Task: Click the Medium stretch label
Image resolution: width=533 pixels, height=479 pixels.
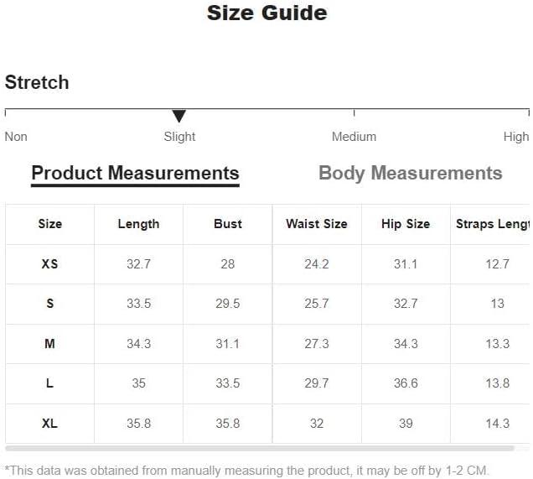Action: tap(354, 137)
